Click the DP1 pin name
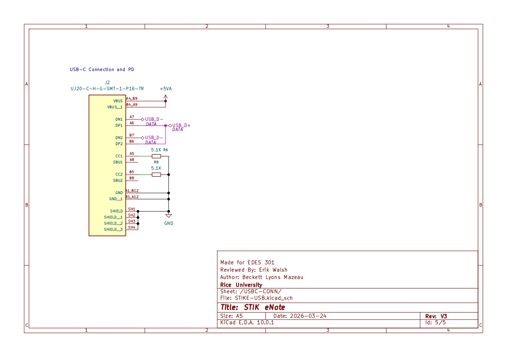 (119, 125)
